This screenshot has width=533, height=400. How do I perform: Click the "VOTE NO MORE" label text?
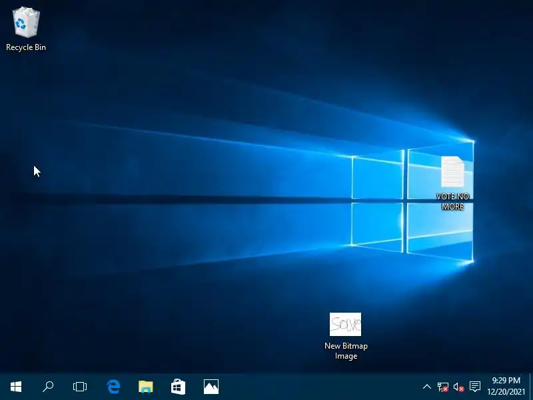452,201
